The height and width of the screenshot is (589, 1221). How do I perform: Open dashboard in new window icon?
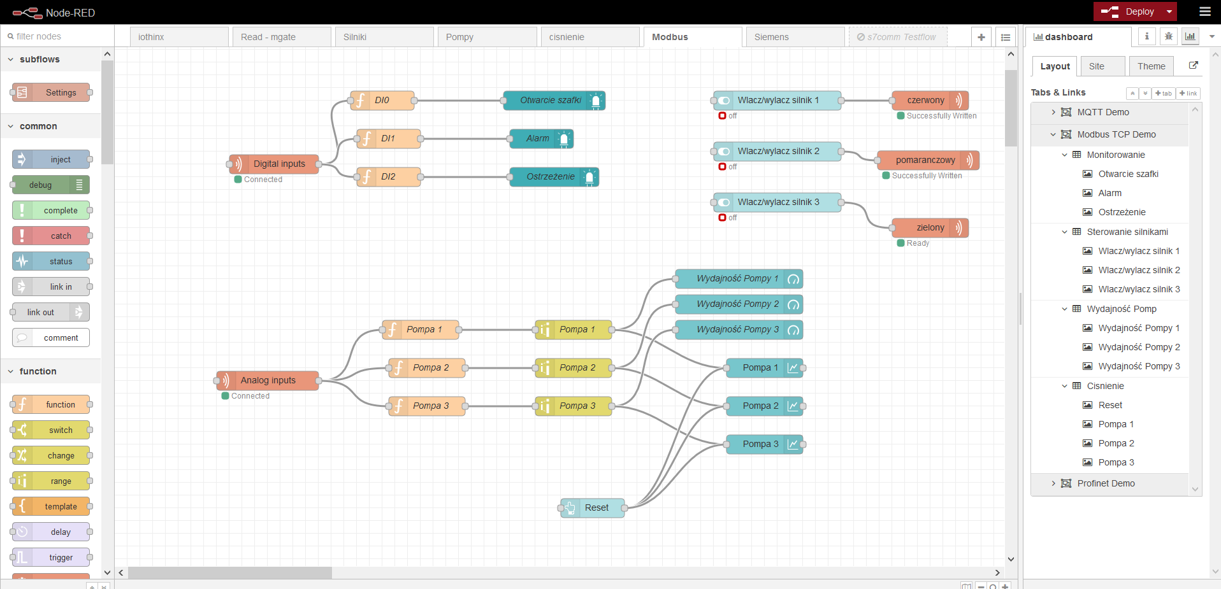[1194, 65]
